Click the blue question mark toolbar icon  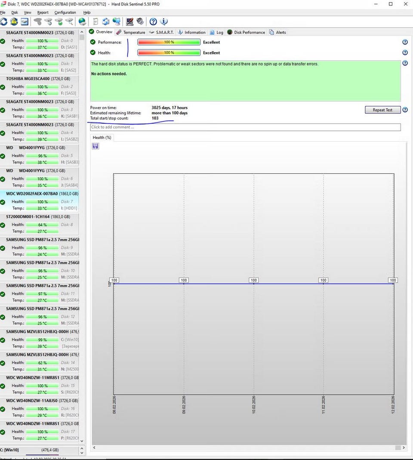click(x=153, y=22)
